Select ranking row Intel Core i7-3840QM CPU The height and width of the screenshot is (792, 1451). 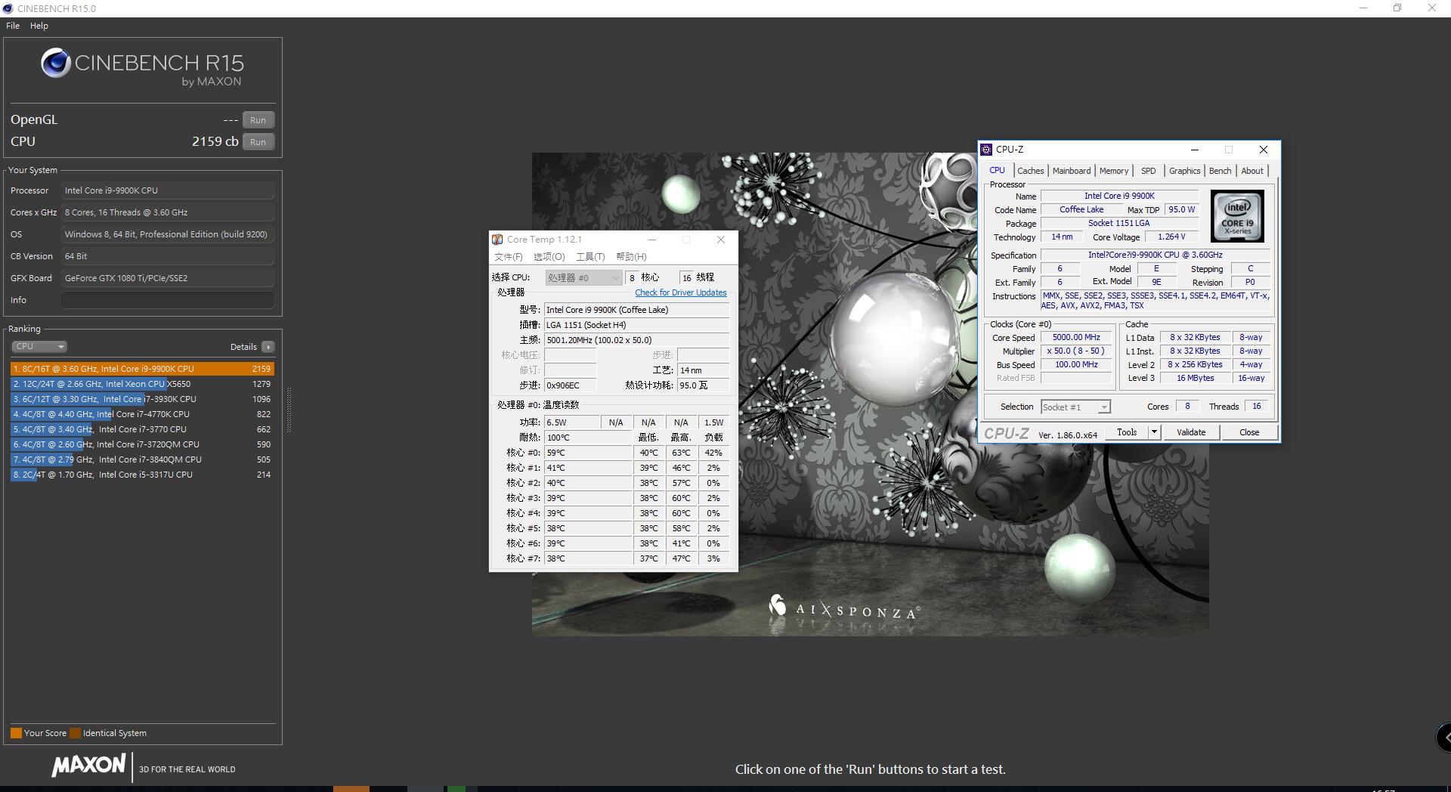coord(142,459)
